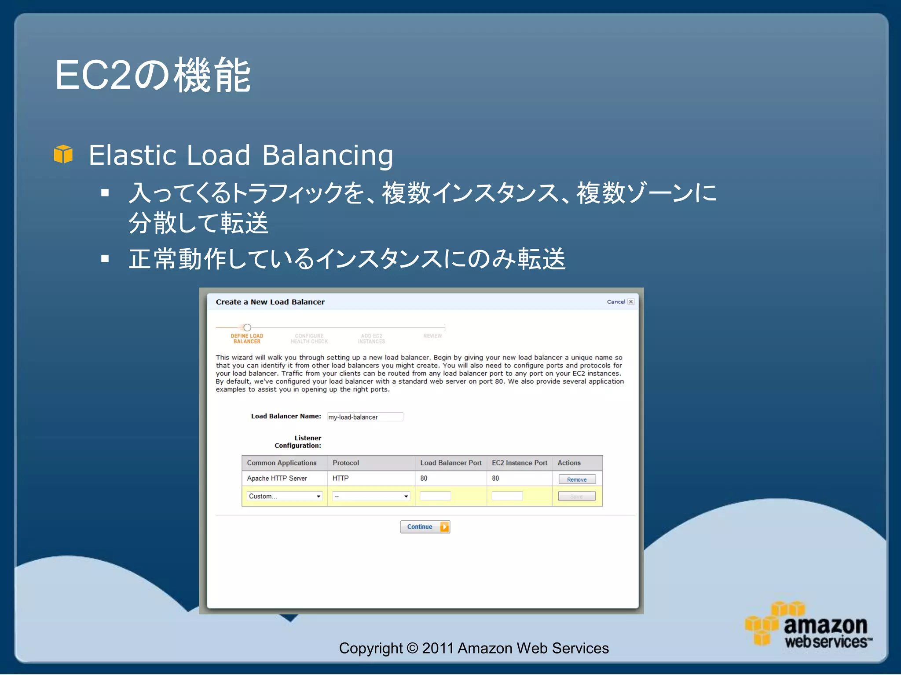901x675 pixels.
Task: Click the empty Load Balancer Port field
Action: coord(435,496)
